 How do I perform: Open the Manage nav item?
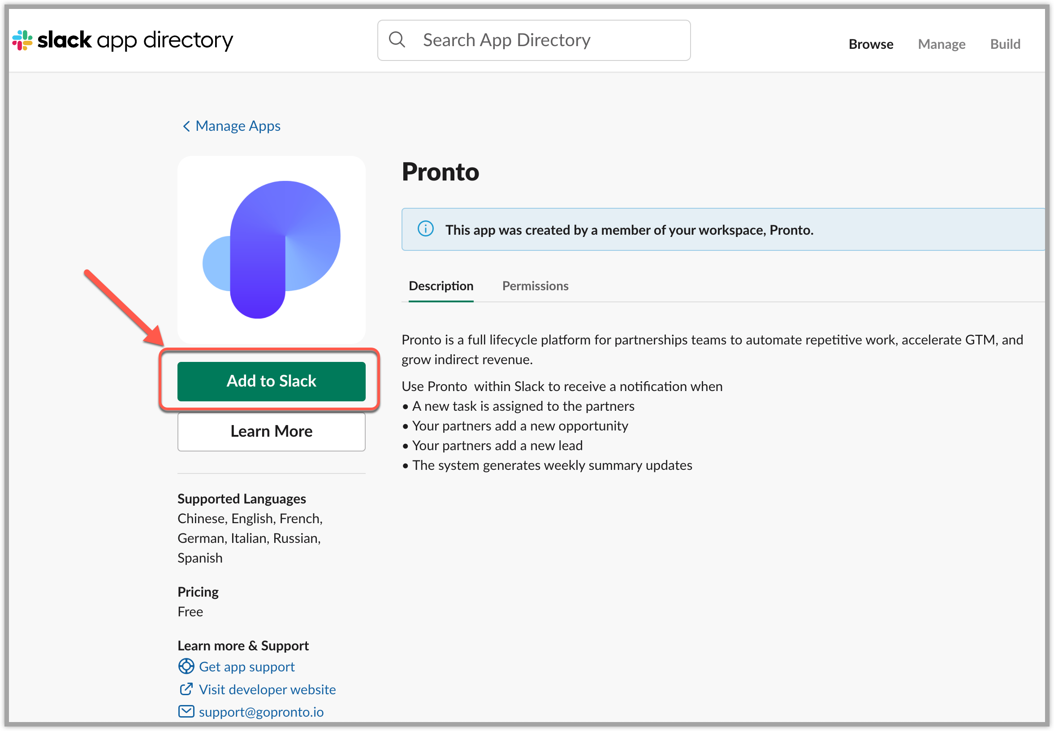pyautogui.click(x=941, y=44)
